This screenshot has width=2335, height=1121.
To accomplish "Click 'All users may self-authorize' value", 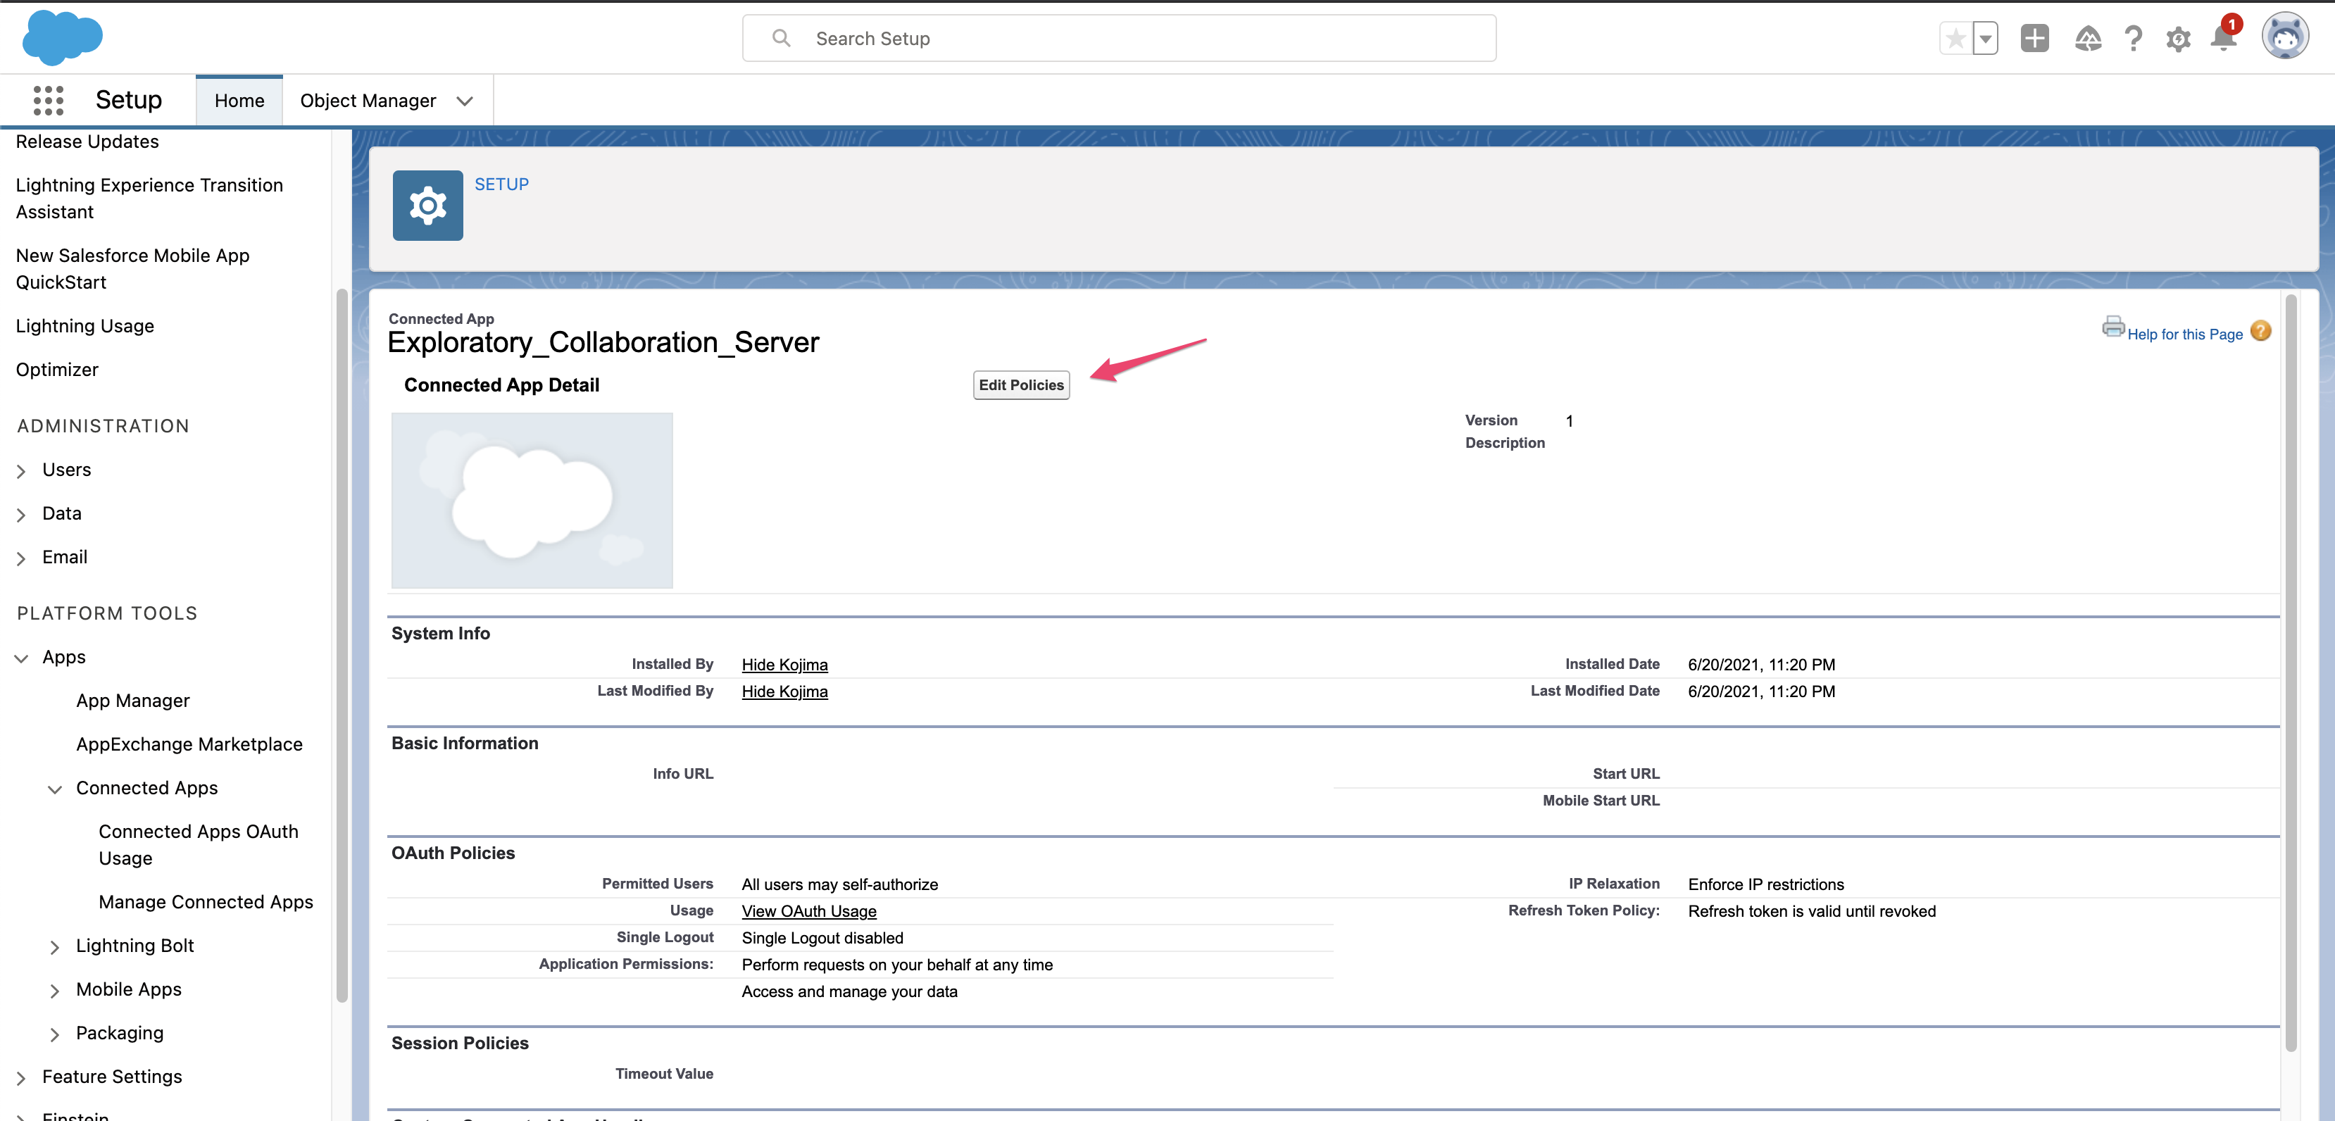I will click(839, 884).
